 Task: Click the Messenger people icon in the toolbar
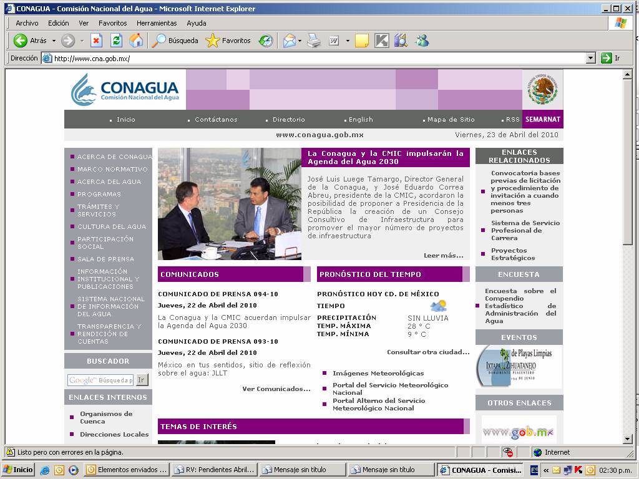[422, 41]
